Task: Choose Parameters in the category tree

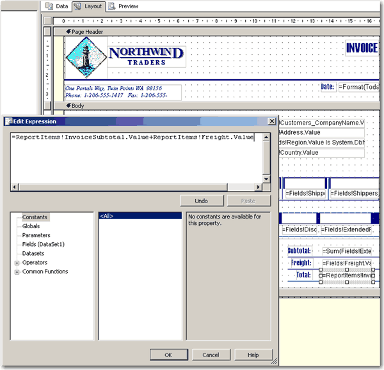Action: click(36, 235)
